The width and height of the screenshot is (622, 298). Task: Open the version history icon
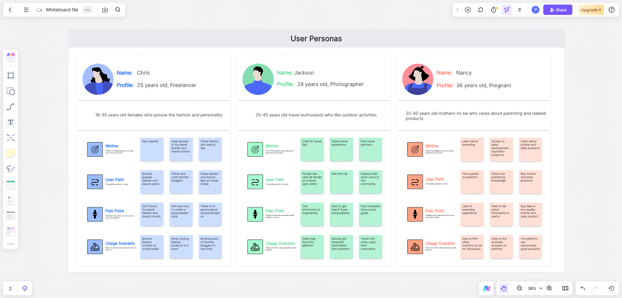click(x=611, y=288)
